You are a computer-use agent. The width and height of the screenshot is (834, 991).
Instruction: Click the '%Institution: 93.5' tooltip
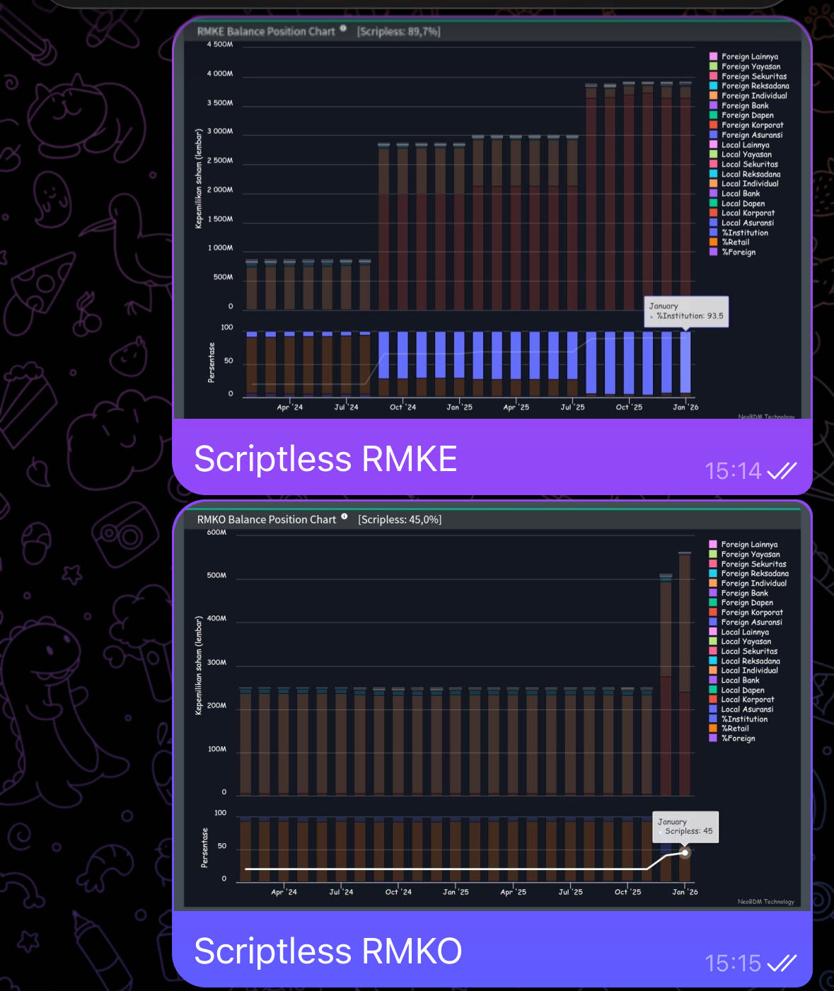pyautogui.click(x=686, y=311)
